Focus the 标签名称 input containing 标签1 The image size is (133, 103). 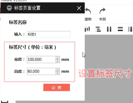[x=48, y=34]
